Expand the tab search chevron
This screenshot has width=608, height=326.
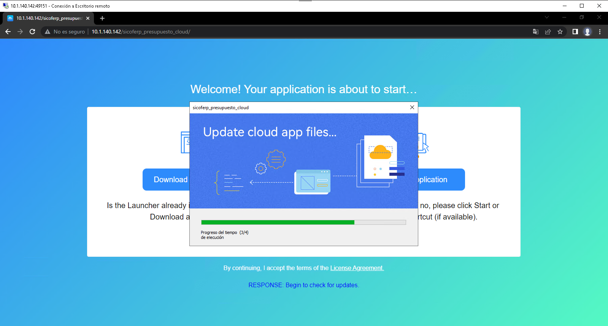click(x=547, y=17)
